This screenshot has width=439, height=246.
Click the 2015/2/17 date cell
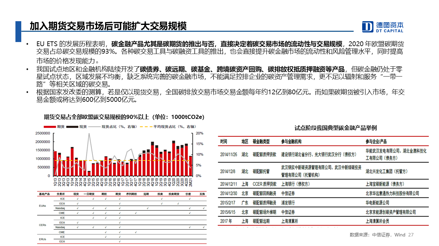[x=228, y=203]
